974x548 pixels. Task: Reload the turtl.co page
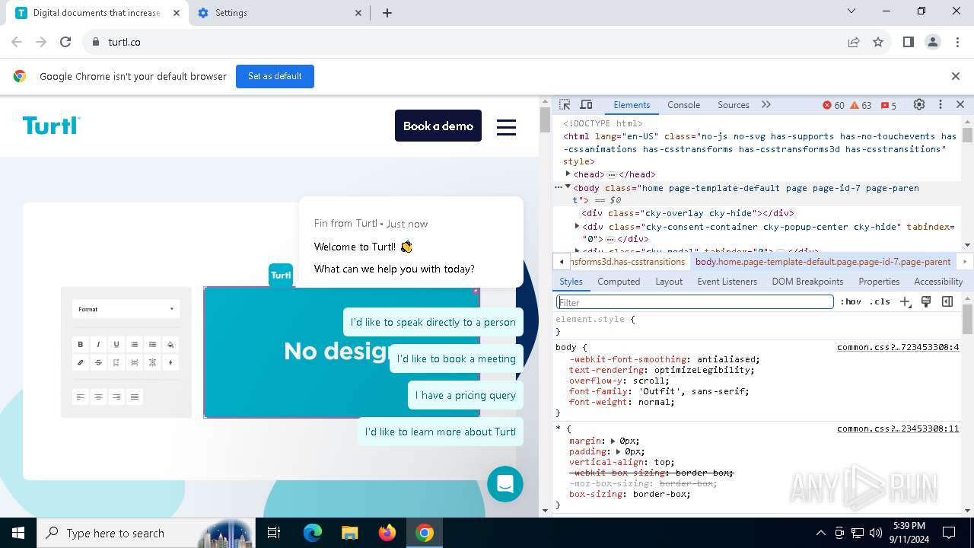click(x=65, y=42)
